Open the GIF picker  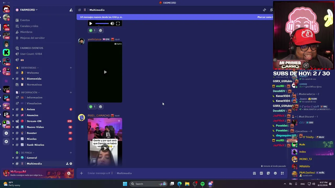261,173
